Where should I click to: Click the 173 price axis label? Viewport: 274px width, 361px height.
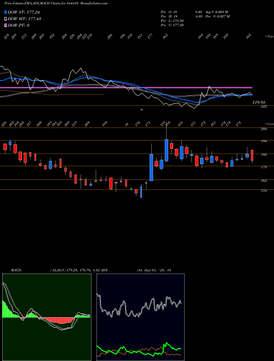[x=264, y=167]
